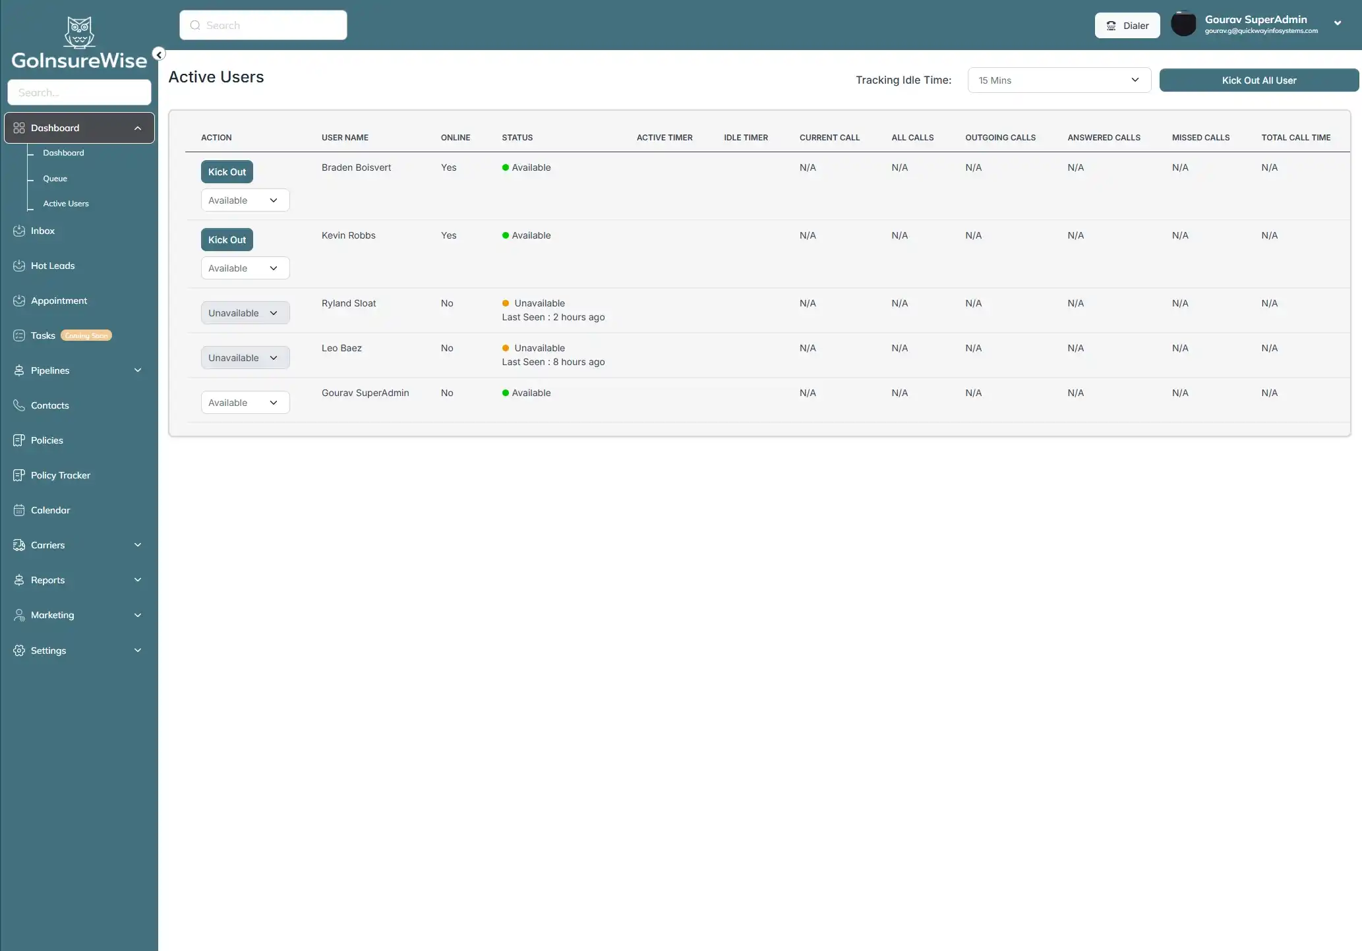Open the user account menu chevron
Viewport: 1362px width, 951px height.
click(1338, 23)
